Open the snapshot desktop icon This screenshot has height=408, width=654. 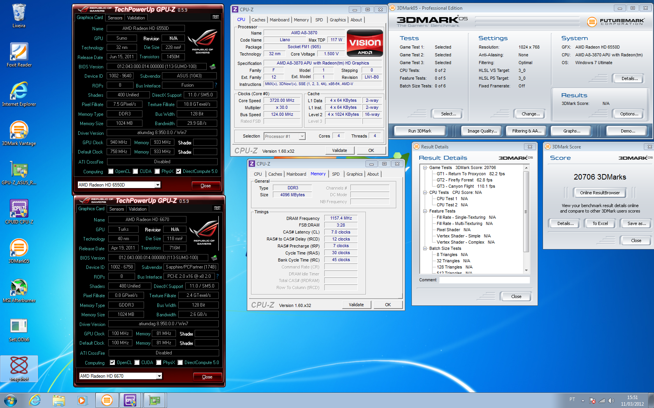(19, 369)
